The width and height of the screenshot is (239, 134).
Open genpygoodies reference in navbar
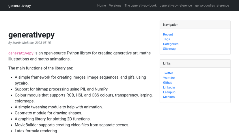pos(212,5)
